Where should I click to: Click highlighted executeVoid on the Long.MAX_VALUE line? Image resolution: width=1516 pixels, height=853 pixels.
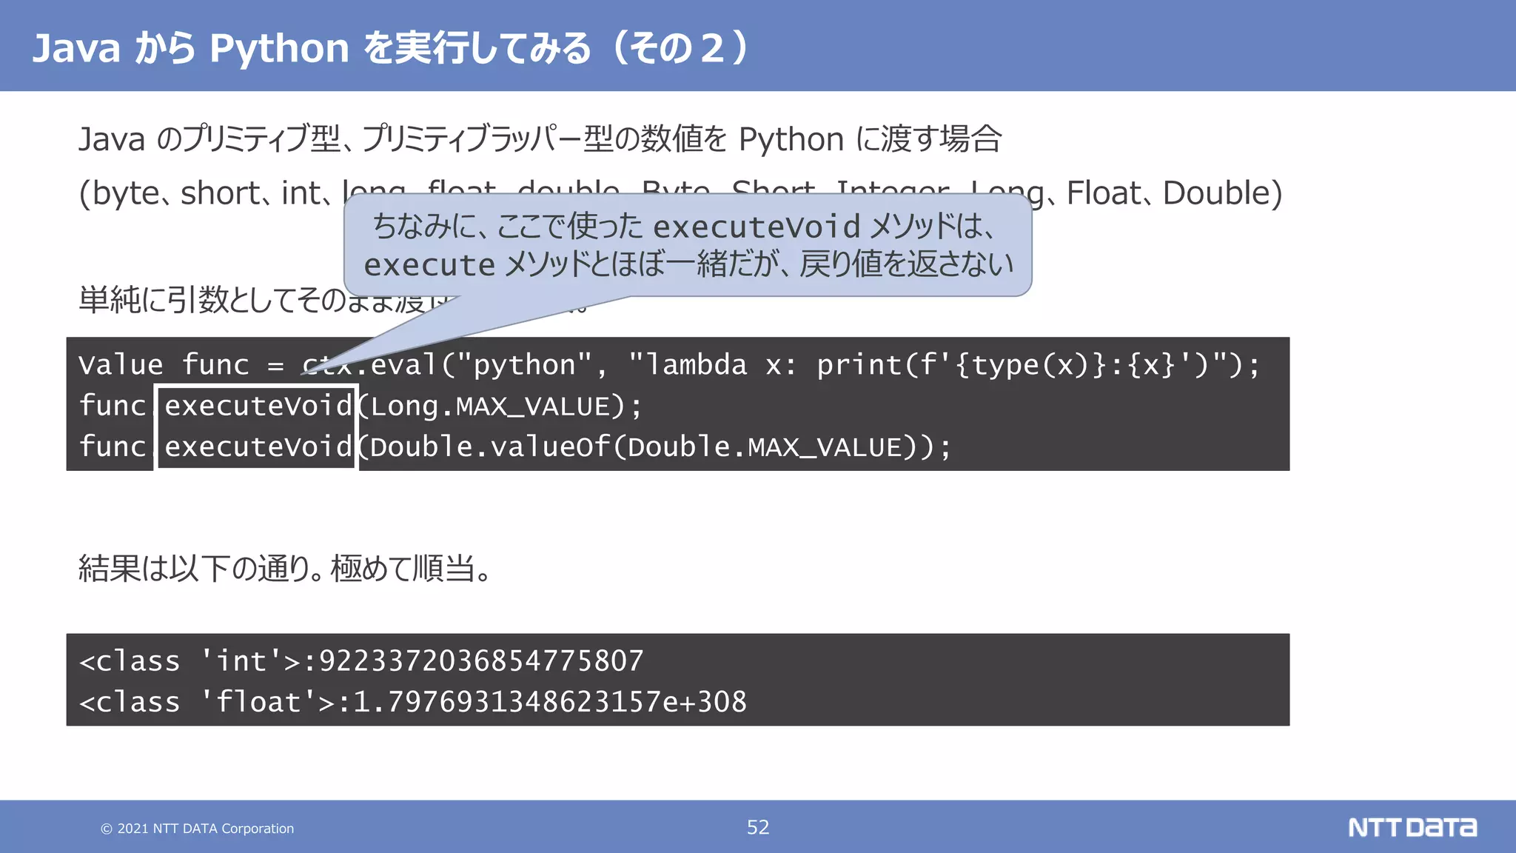tap(258, 406)
